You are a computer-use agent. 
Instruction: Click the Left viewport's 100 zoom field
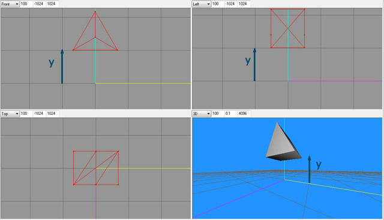click(x=218, y=4)
